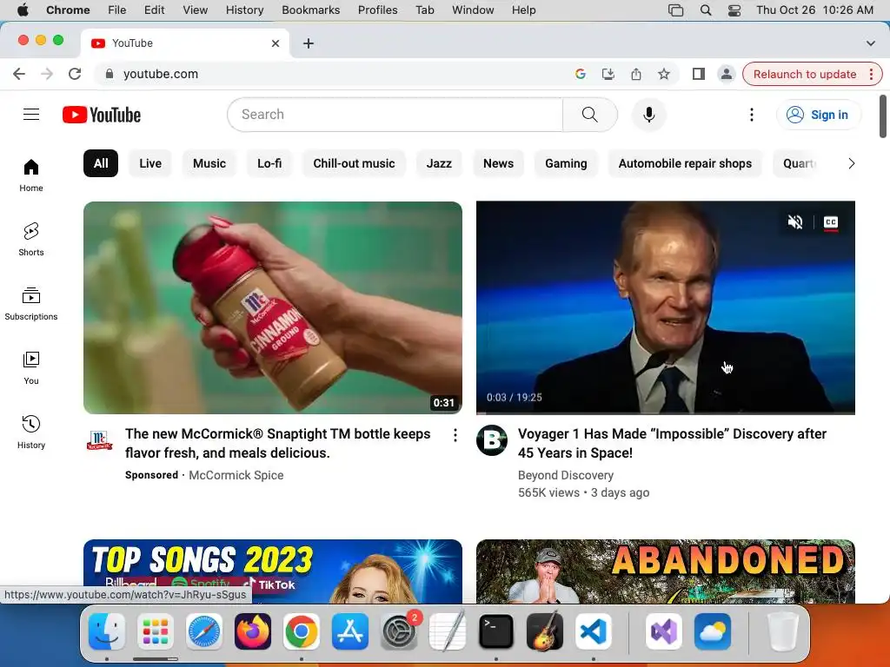The height and width of the screenshot is (667, 890).
Task: Click the Beyond Discovery channel avatar
Action: [492, 440]
